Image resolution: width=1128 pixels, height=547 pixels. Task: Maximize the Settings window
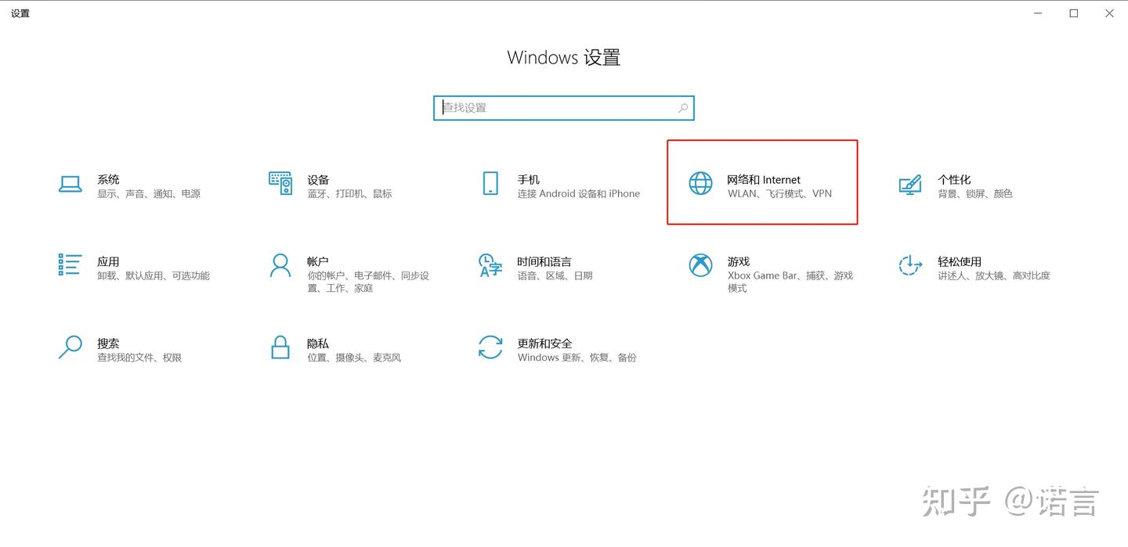pos(1074,13)
